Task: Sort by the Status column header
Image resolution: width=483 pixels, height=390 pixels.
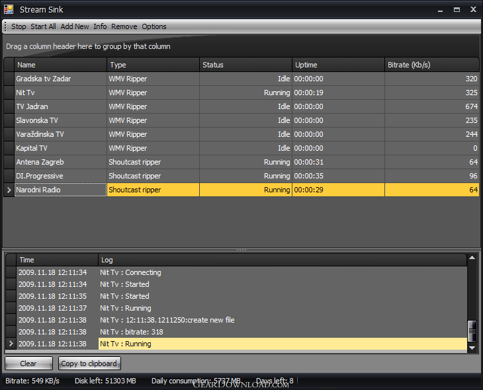Action: pos(246,65)
